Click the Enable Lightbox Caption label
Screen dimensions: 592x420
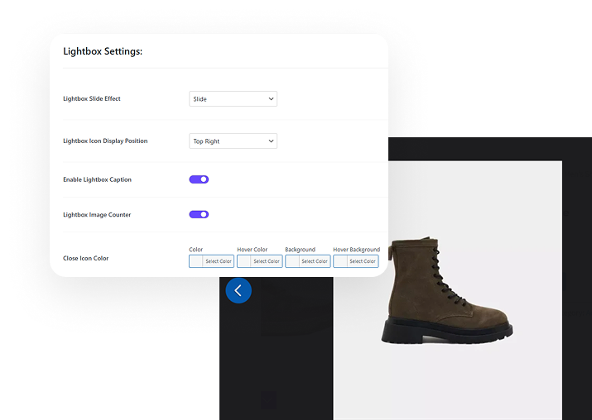tap(97, 179)
